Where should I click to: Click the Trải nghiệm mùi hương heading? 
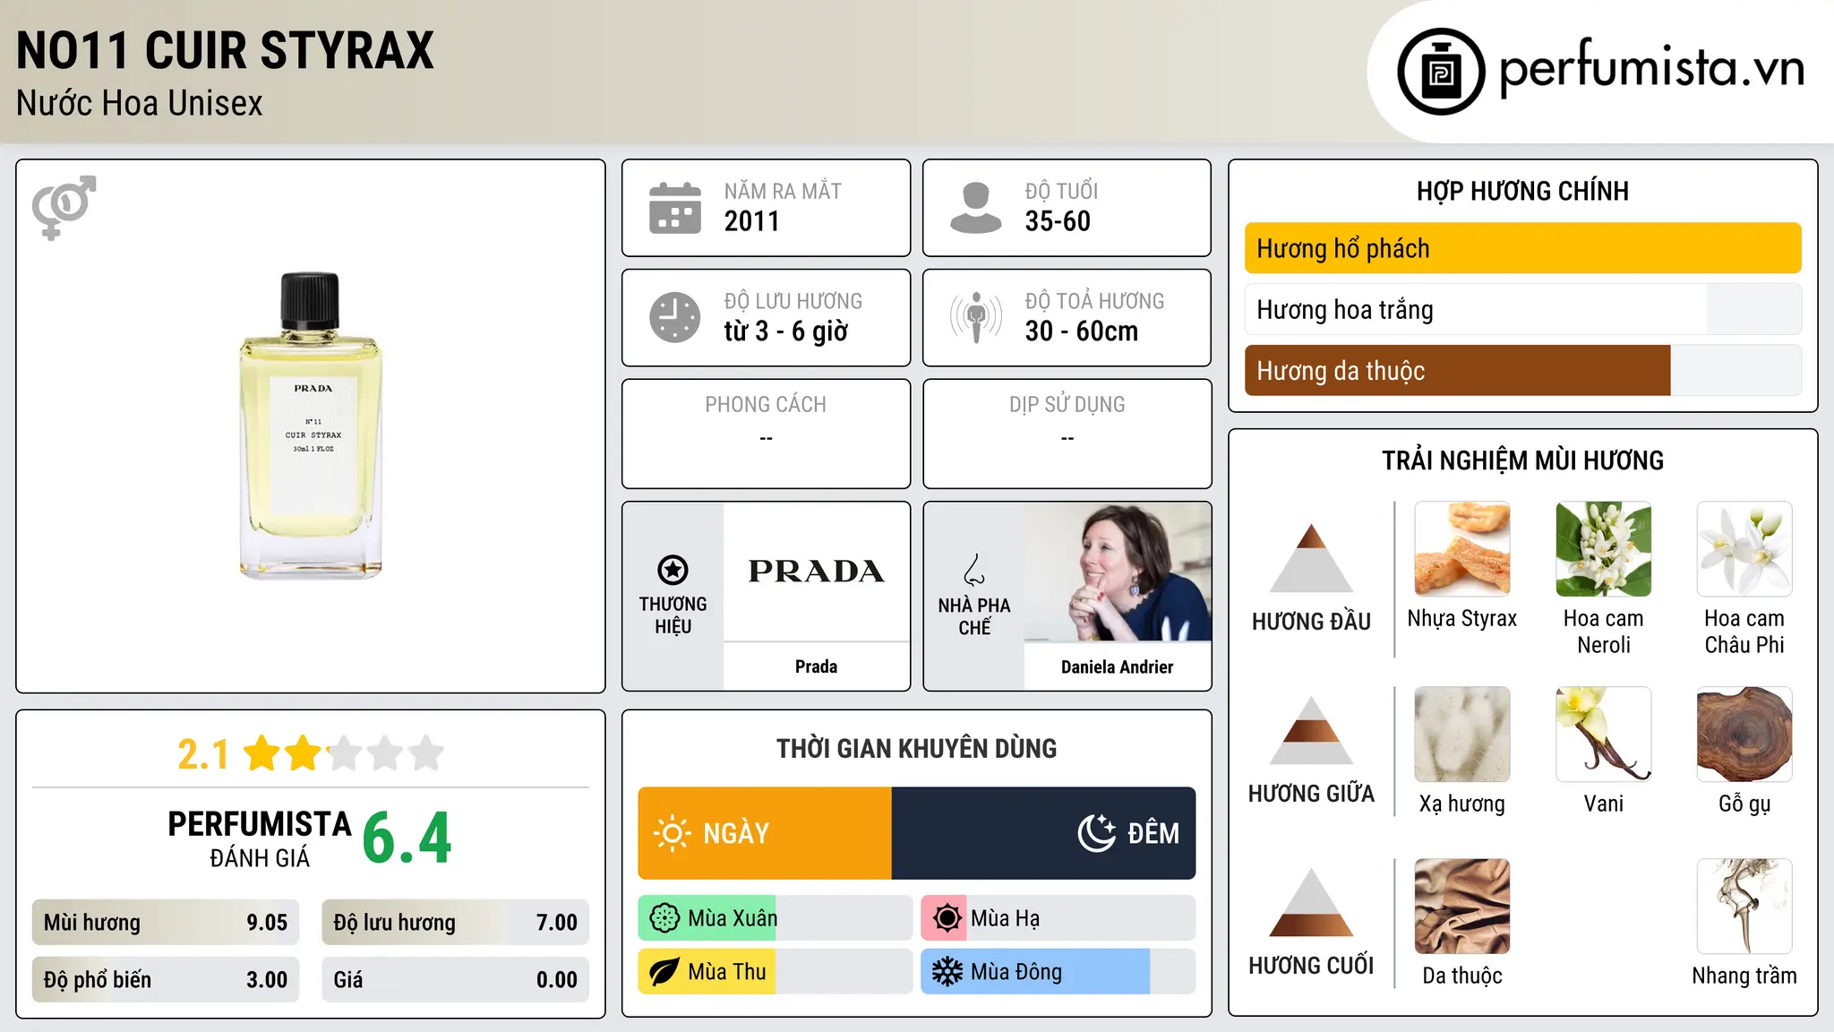pos(1522,460)
